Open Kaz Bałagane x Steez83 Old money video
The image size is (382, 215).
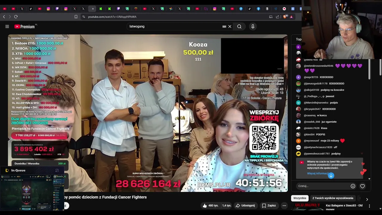click(344, 207)
